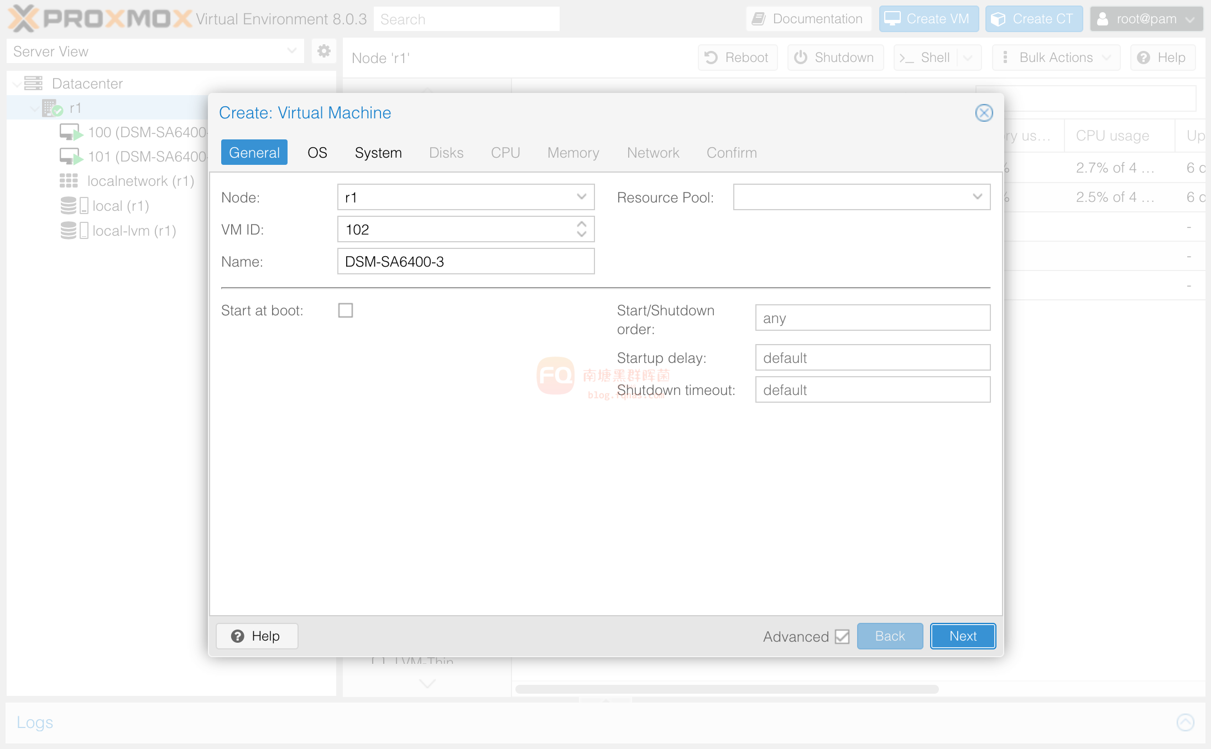Toggle the Start at boot checkbox
Screen dimensions: 1211x749
click(345, 310)
